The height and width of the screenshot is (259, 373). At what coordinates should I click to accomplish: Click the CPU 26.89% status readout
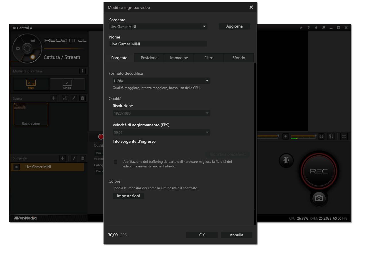pyautogui.click(x=298, y=219)
